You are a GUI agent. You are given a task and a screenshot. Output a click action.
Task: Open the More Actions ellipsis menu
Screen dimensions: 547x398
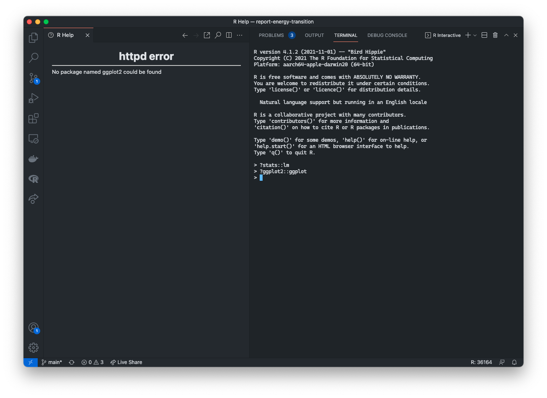pyautogui.click(x=239, y=35)
